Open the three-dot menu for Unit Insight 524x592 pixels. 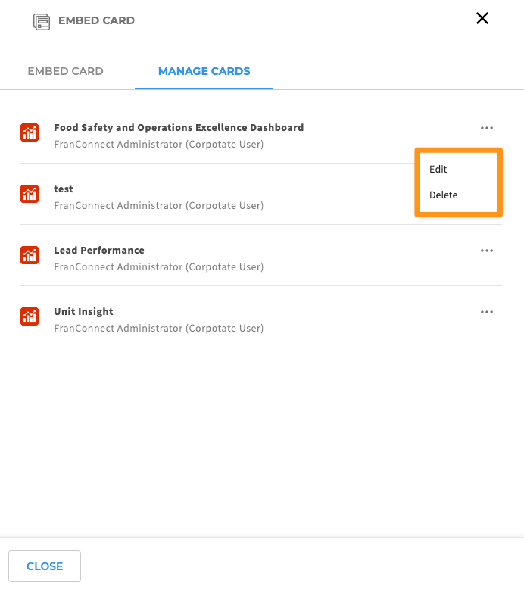coord(487,312)
